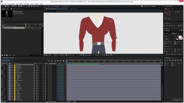Click the Search Help magnifier icon
This screenshot has height=103, width=184.
tap(165, 6)
